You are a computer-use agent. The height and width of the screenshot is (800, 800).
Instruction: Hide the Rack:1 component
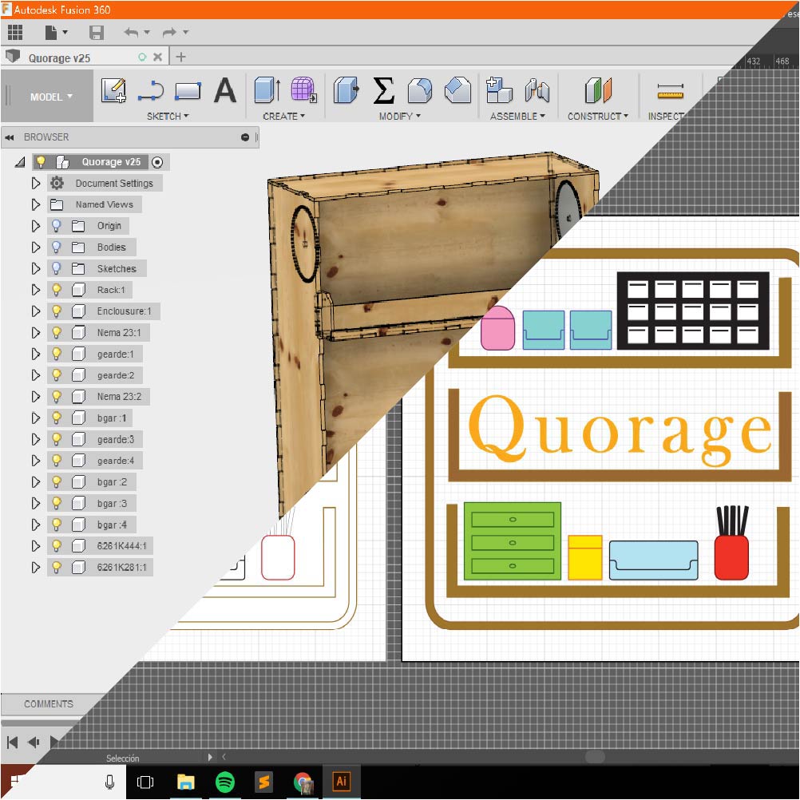point(57,290)
